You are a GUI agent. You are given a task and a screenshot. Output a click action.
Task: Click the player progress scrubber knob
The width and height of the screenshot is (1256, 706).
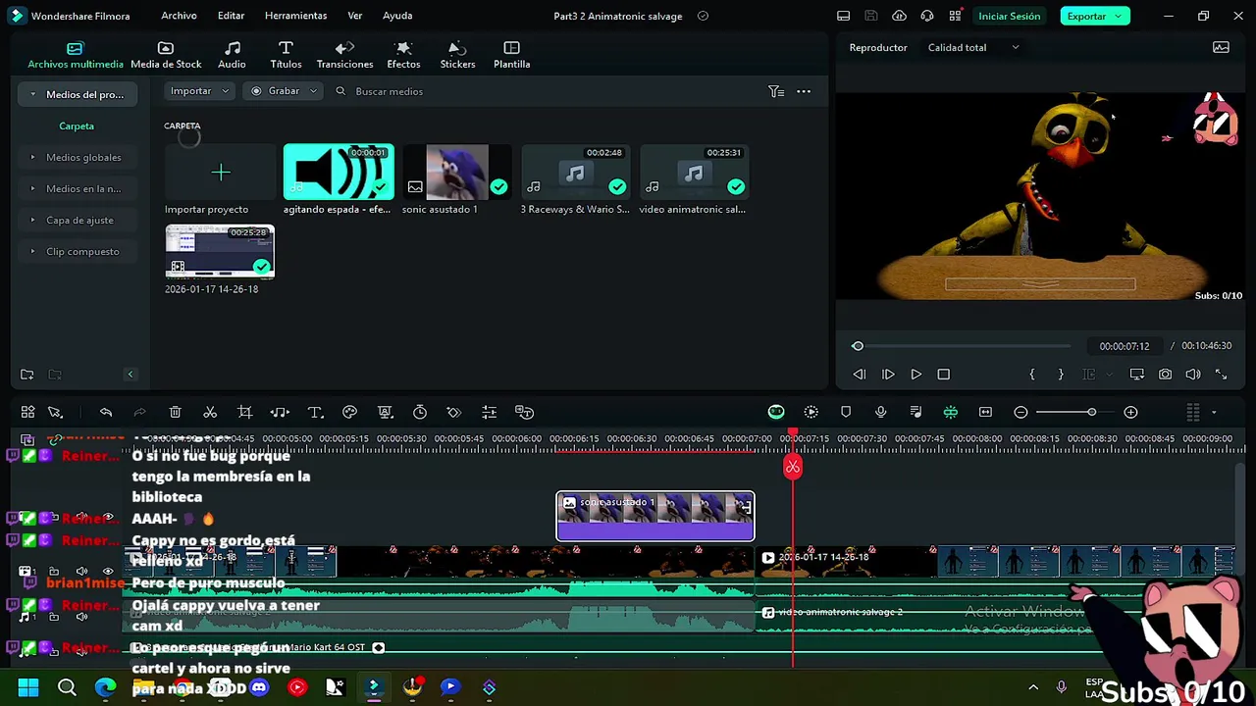(858, 346)
